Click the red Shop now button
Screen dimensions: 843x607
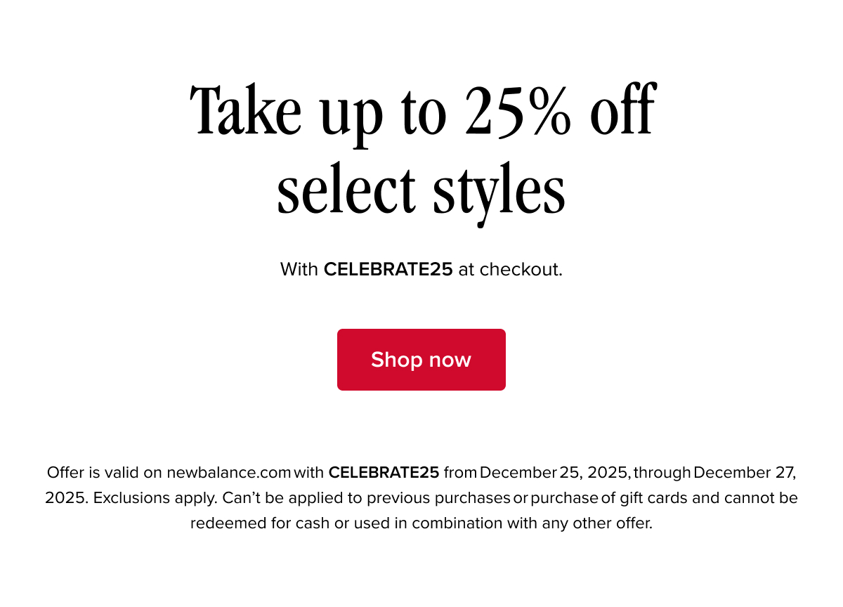click(421, 360)
